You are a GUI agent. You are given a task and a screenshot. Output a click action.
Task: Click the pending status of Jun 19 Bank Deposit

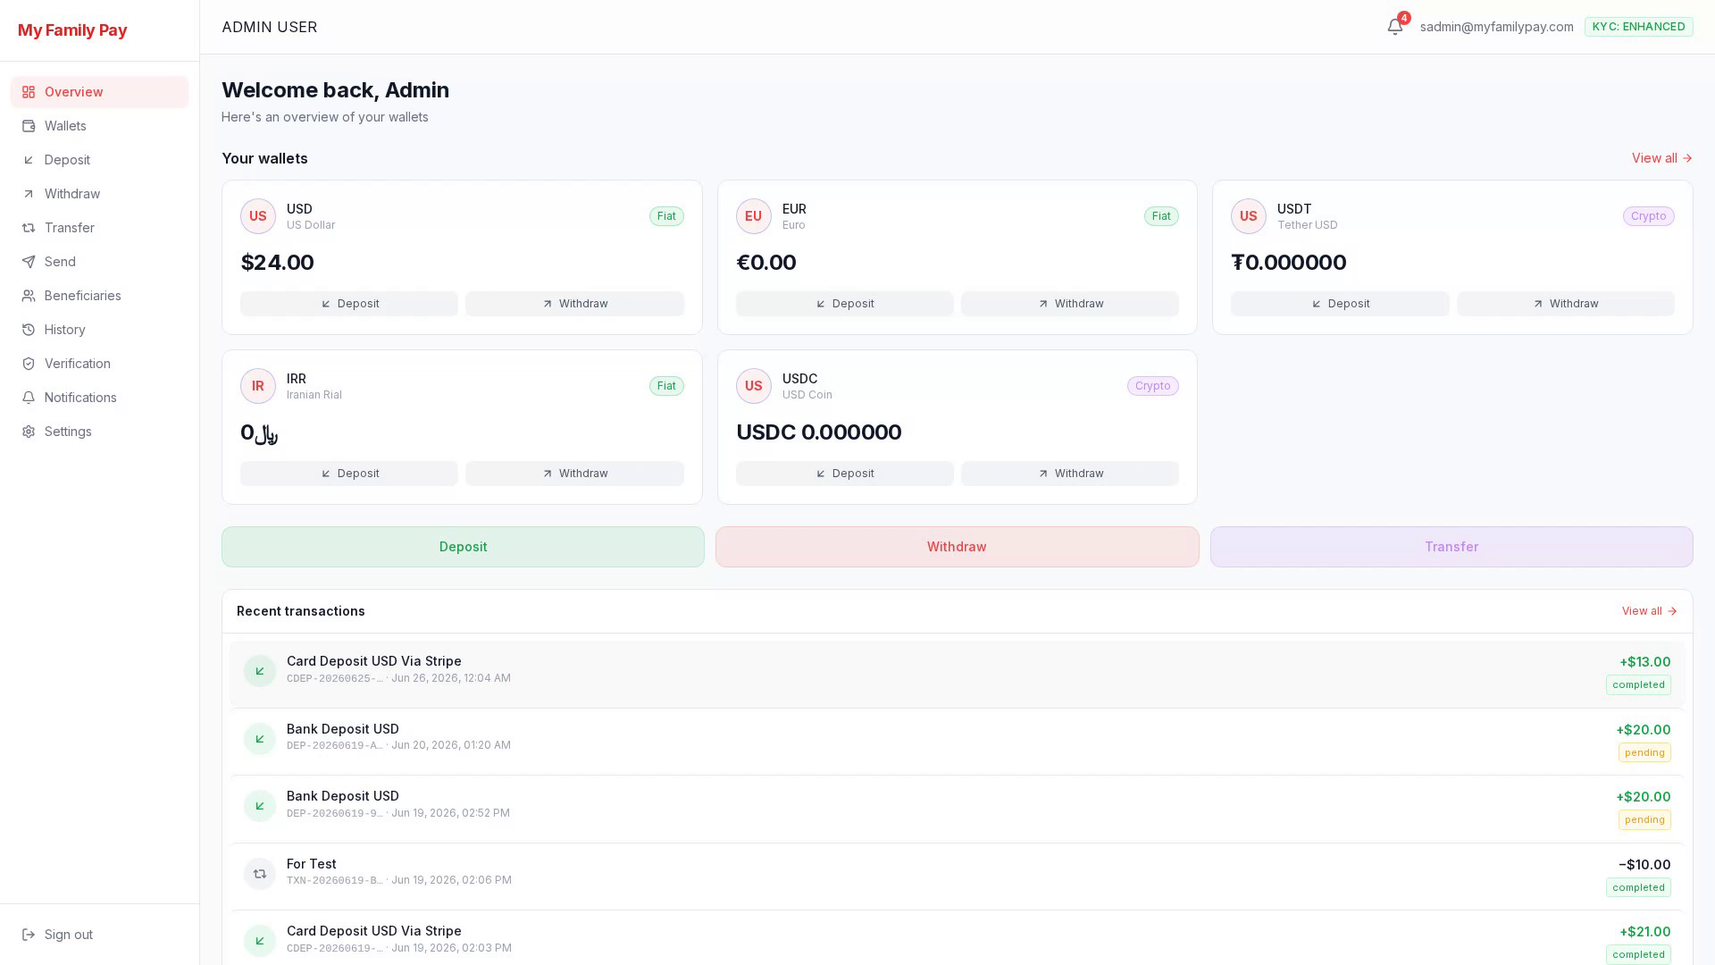tap(1644, 820)
